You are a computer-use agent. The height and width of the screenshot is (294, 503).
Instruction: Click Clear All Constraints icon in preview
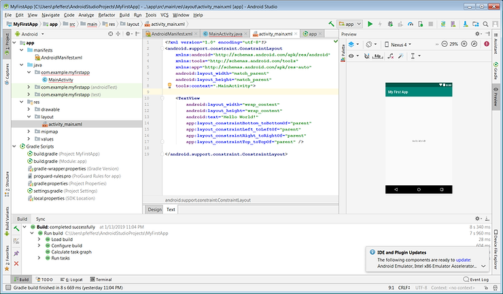(390, 56)
